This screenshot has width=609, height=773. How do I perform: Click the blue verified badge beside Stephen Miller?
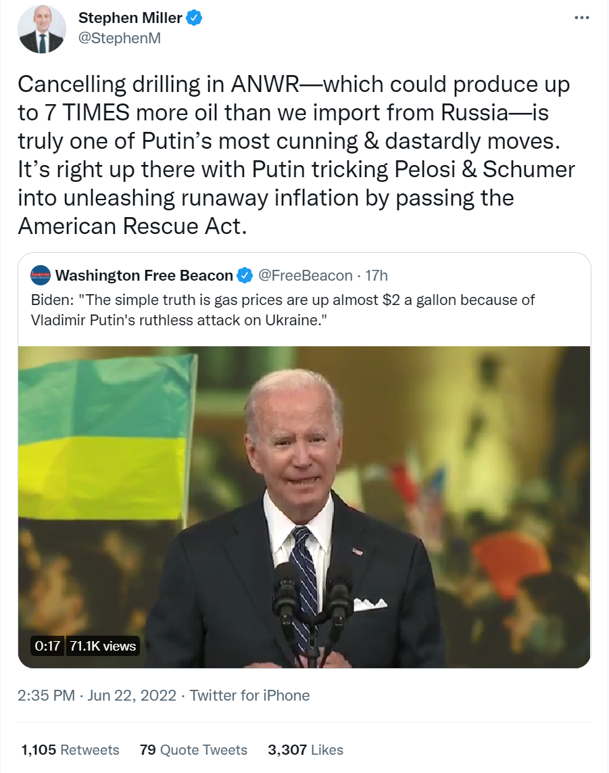(x=195, y=18)
